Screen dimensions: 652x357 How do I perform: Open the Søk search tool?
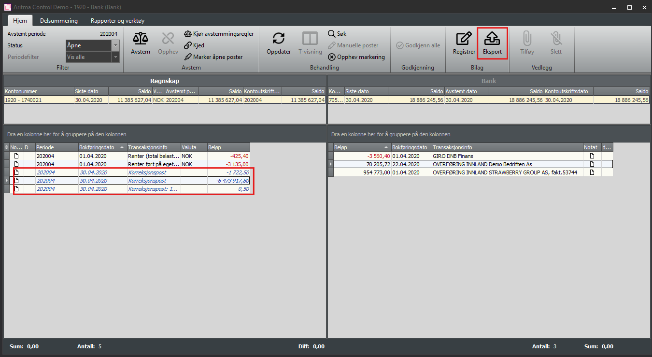click(337, 34)
